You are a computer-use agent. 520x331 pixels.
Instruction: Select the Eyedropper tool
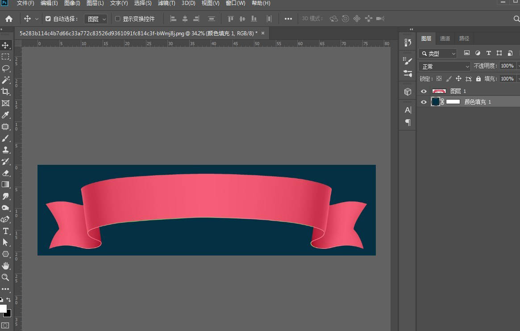(x=6, y=115)
